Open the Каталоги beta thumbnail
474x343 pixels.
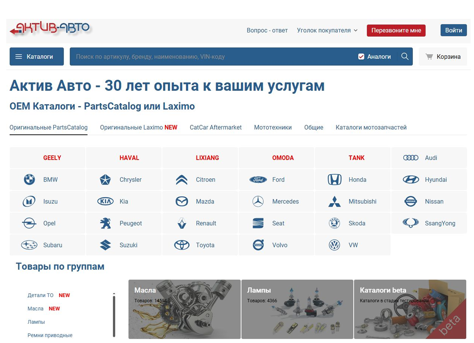tap(410, 309)
